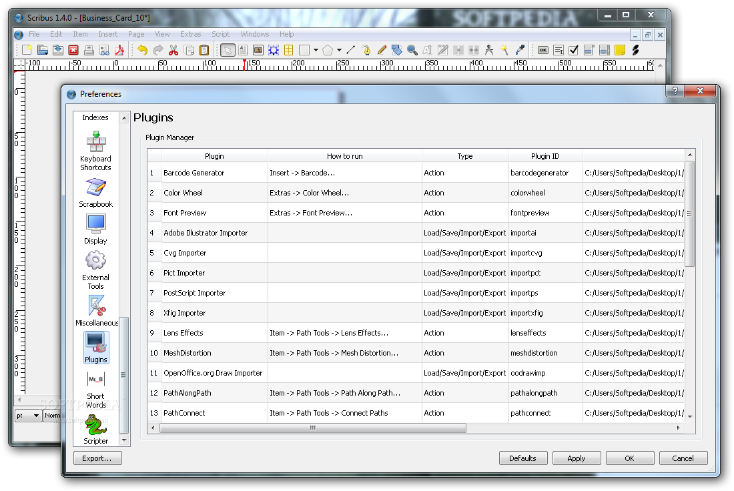Select the Rotate Item tool

(x=397, y=50)
